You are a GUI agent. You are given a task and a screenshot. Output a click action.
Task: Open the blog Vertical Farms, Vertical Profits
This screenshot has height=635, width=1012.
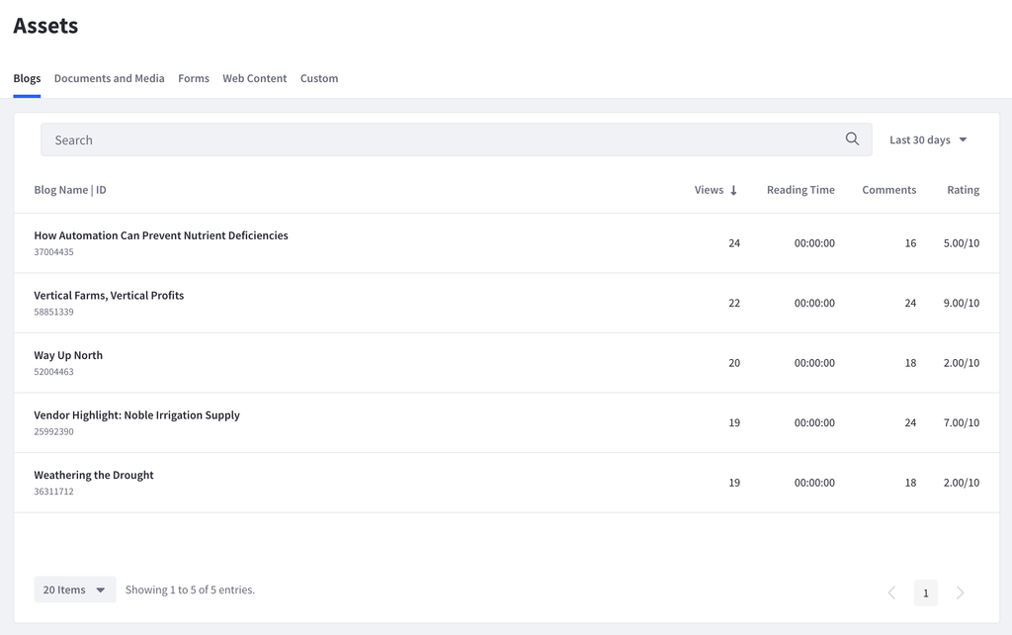[x=109, y=295]
